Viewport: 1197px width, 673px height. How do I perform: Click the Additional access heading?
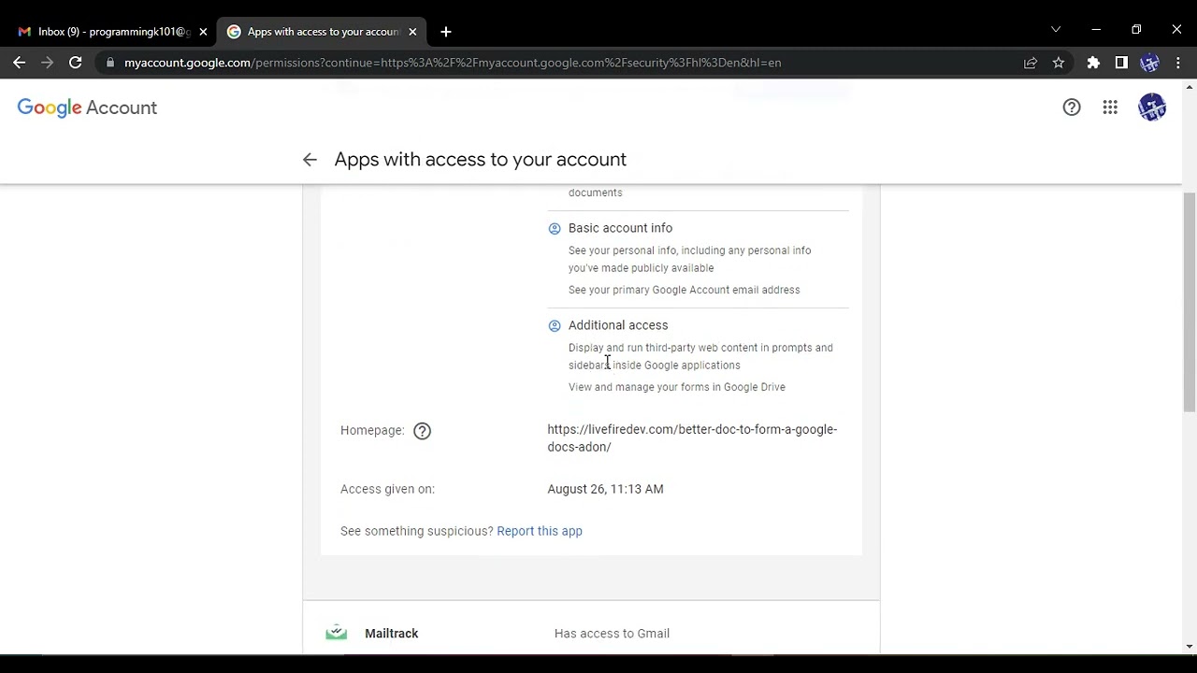[618, 325]
